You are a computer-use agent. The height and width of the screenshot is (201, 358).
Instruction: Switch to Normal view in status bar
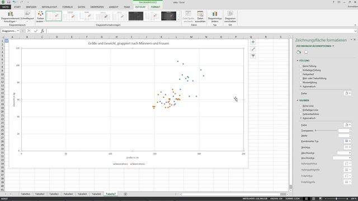[x=307, y=199]
